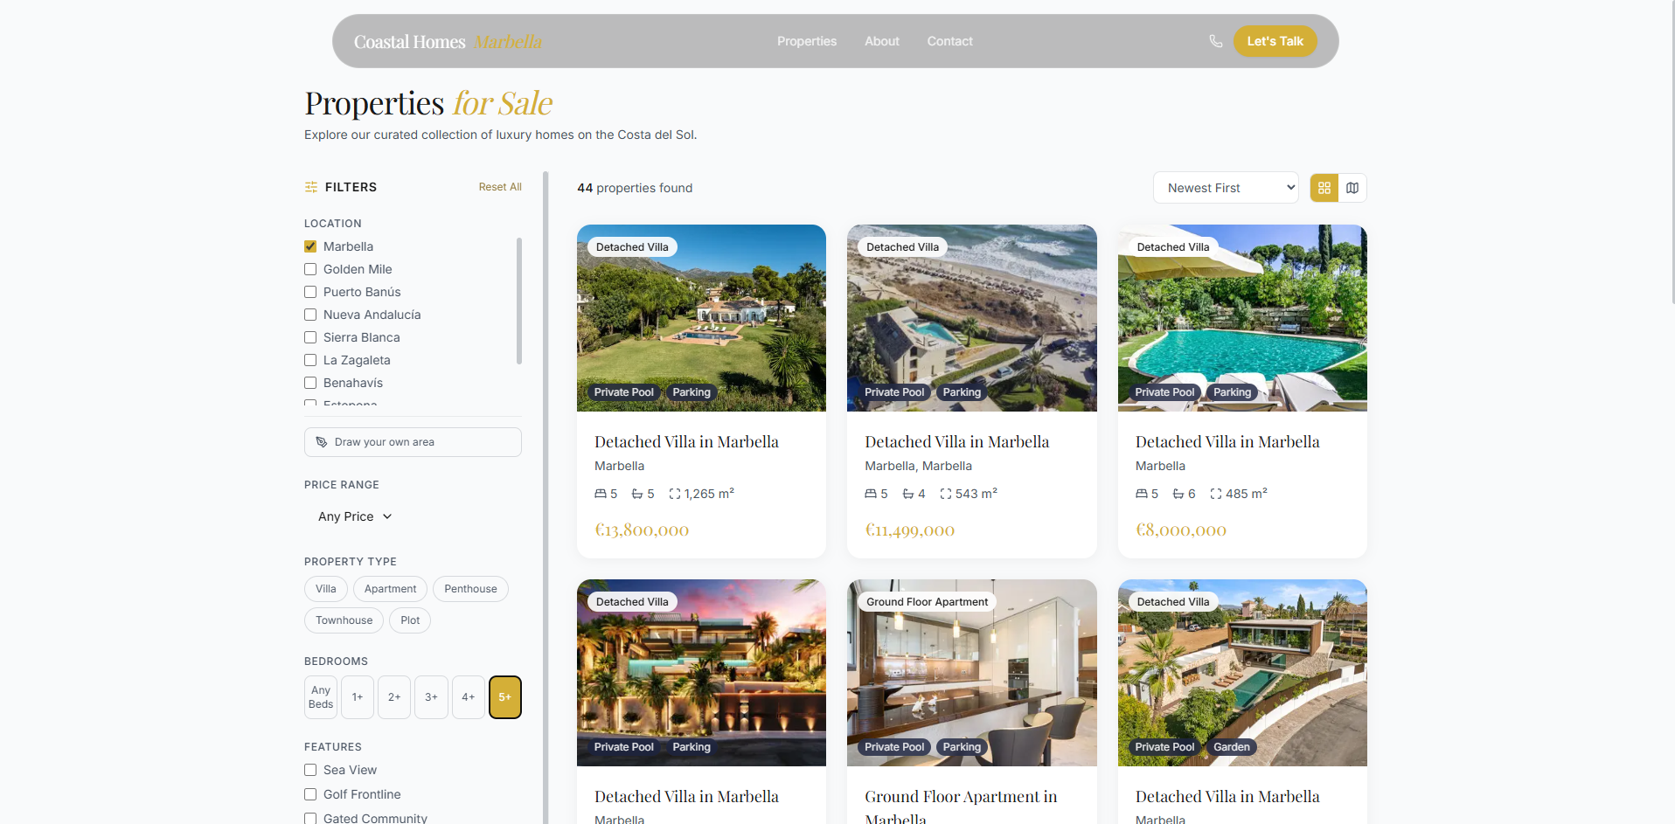Switch to map view of properties
1675x824 pixels.
pos(1352,187)
